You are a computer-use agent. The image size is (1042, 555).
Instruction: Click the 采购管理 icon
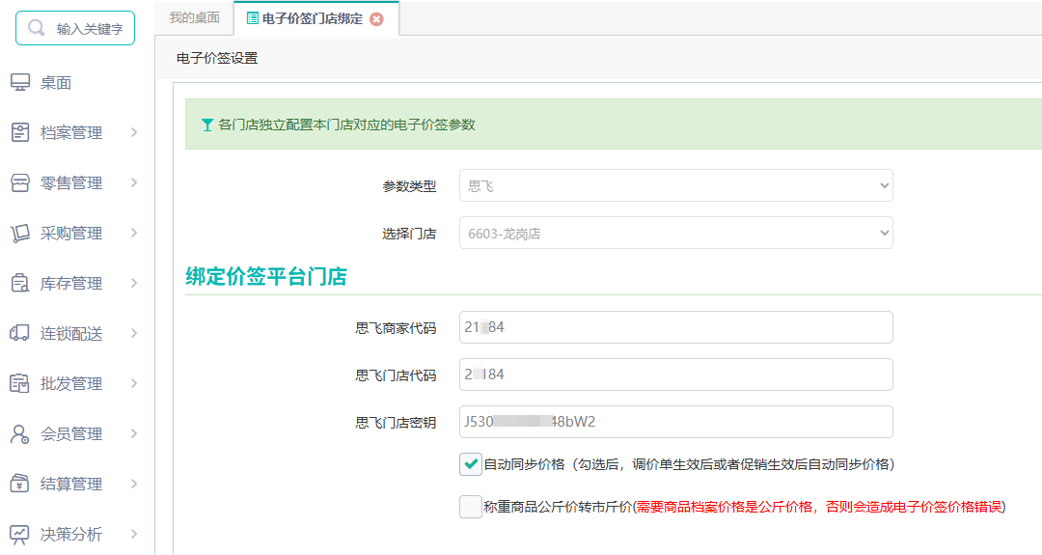20,233
